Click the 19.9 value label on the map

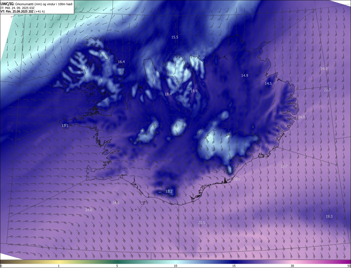click(x=194, y=91)
